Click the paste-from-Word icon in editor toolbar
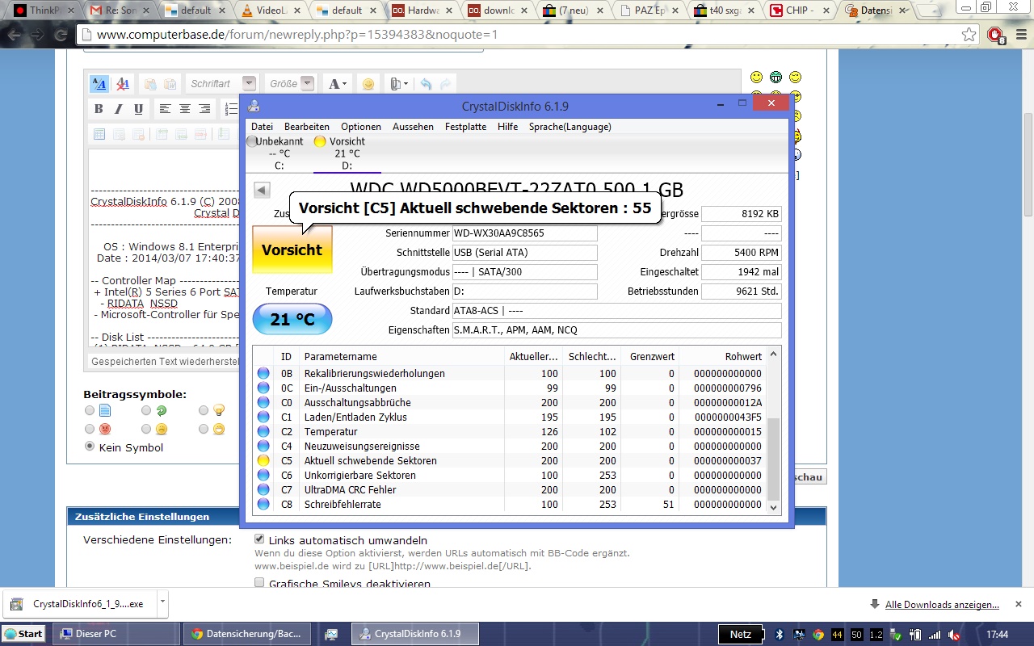The width and height of the screenshot is (1034, 646). 170,84
